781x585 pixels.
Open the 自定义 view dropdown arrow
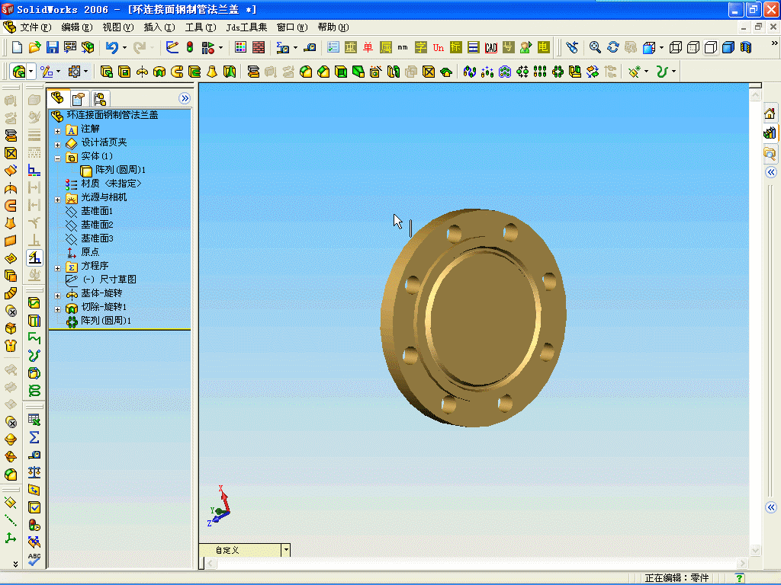coord(286,550)
